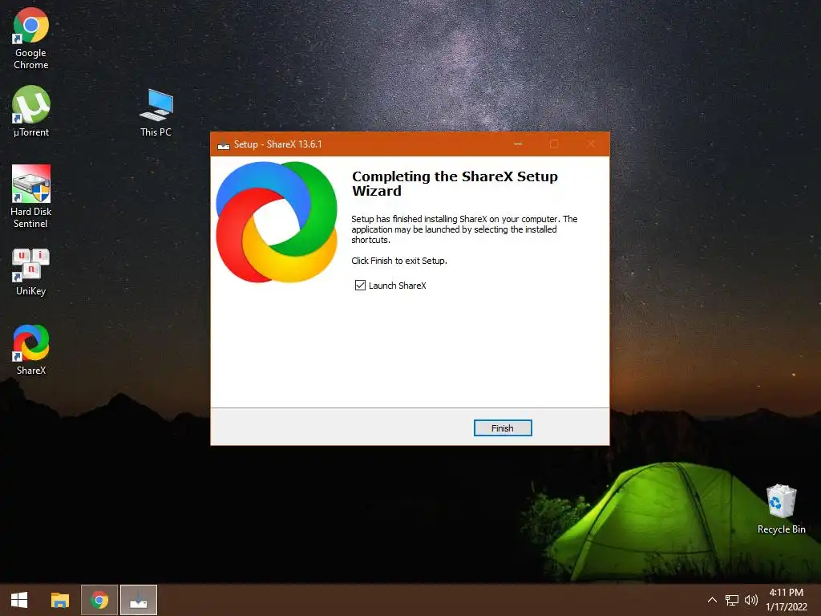Select the ShareX desktop shortcut
Image resolution: width=821 pixels, height=616 pixels.
point(31,350)
